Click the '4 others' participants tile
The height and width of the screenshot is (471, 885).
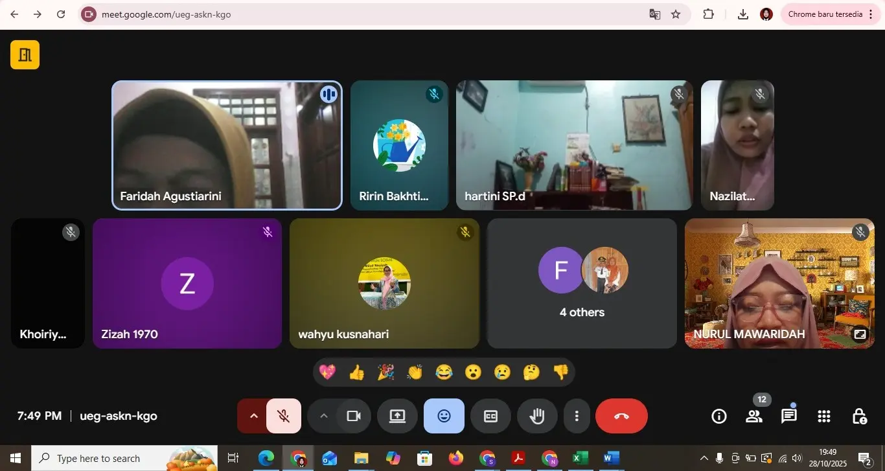[582, 284]
